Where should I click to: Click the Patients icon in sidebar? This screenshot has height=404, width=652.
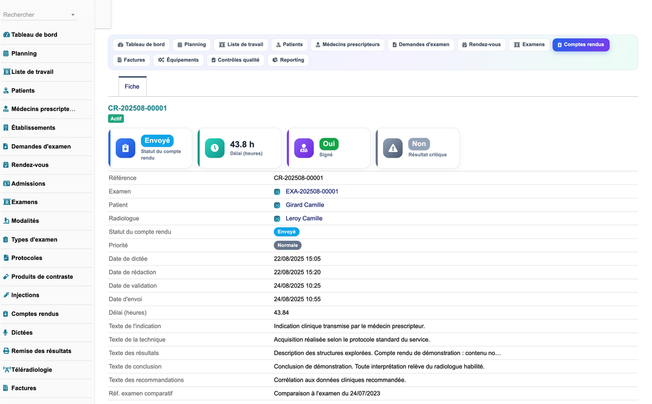[6, 91]
